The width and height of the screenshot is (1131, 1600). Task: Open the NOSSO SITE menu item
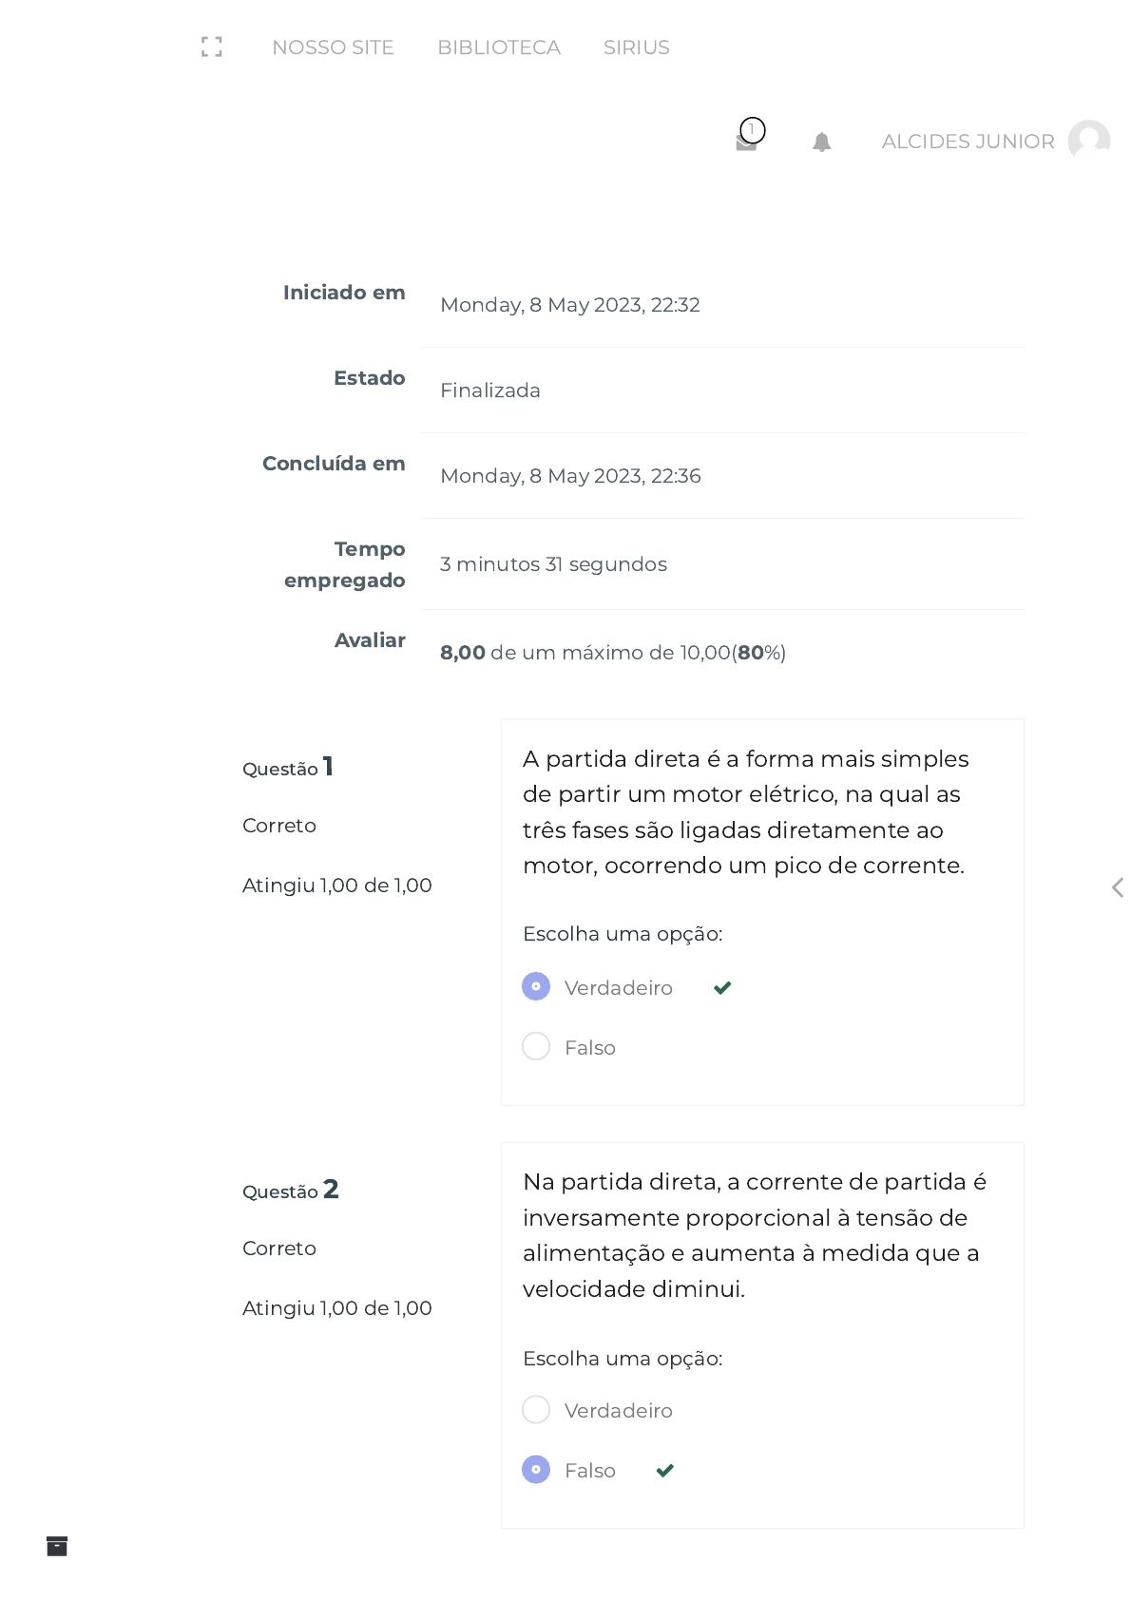pos(333,48)
